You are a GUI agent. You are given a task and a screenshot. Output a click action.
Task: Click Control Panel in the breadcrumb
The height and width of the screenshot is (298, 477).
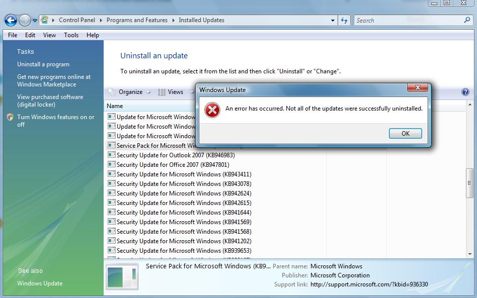click(77, 20)
